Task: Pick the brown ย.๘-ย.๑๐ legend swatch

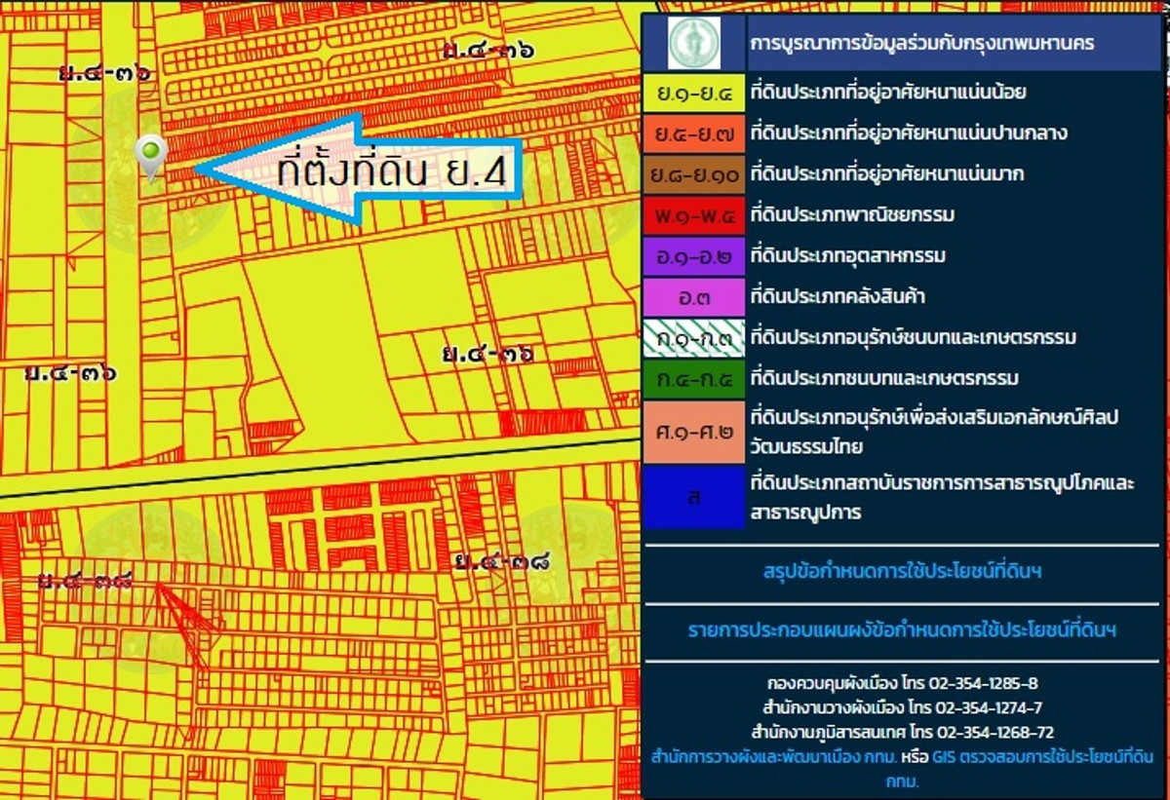Action: point(694,174)
